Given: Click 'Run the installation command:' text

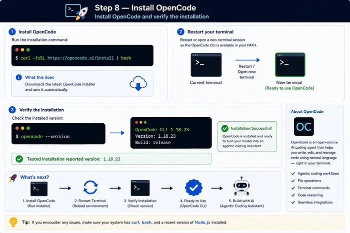Looking at the screenshot, I should [39, 40].
